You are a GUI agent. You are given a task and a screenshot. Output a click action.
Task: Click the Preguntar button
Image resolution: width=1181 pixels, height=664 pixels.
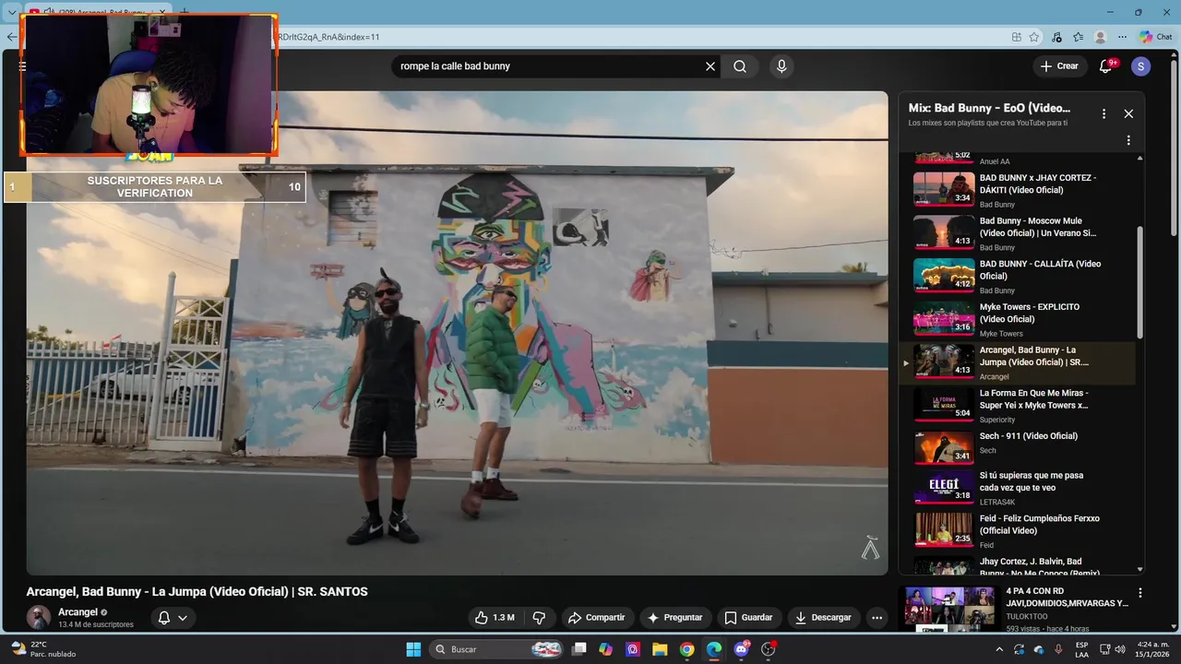coord(674,618)
